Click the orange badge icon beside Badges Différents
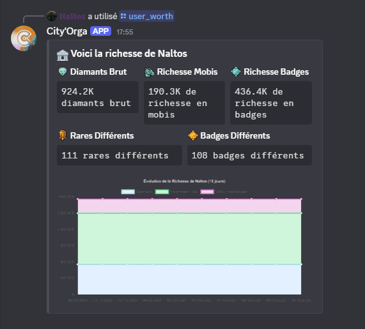The width and height of the screenshot is (365, 329). (x=193, y=135)
